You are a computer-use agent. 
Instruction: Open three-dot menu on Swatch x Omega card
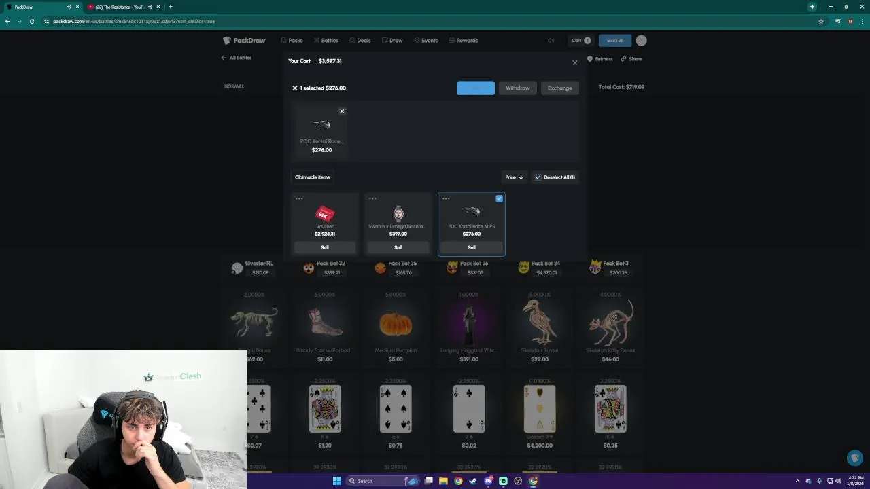tap(372, 198)
